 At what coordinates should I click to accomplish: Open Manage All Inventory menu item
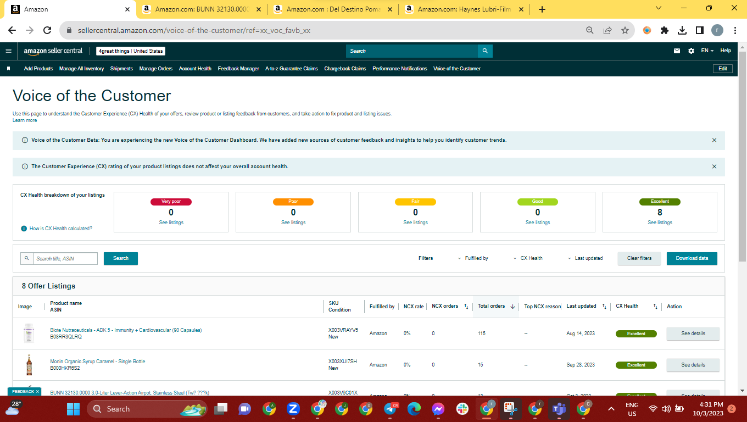point(81,69)
